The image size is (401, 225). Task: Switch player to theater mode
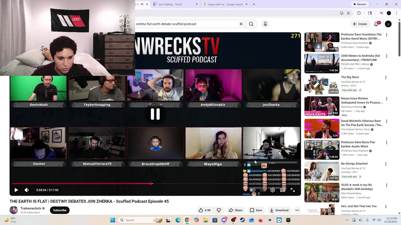point(283,190)
